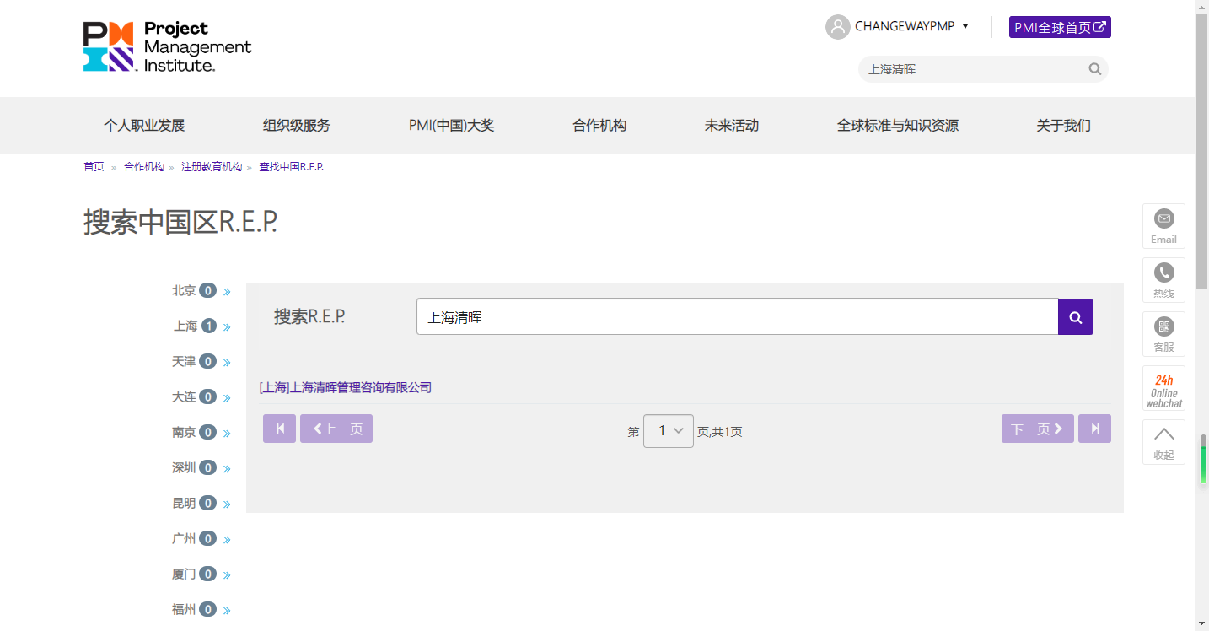Screen dimensions: 1209x631
Task: Expand the 上海 city listing chevron
Action: [228, 326]
